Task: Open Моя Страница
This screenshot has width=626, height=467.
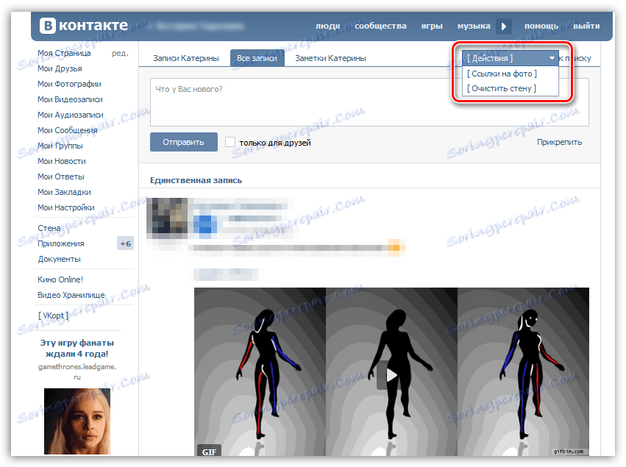Action: pos(64,53)
